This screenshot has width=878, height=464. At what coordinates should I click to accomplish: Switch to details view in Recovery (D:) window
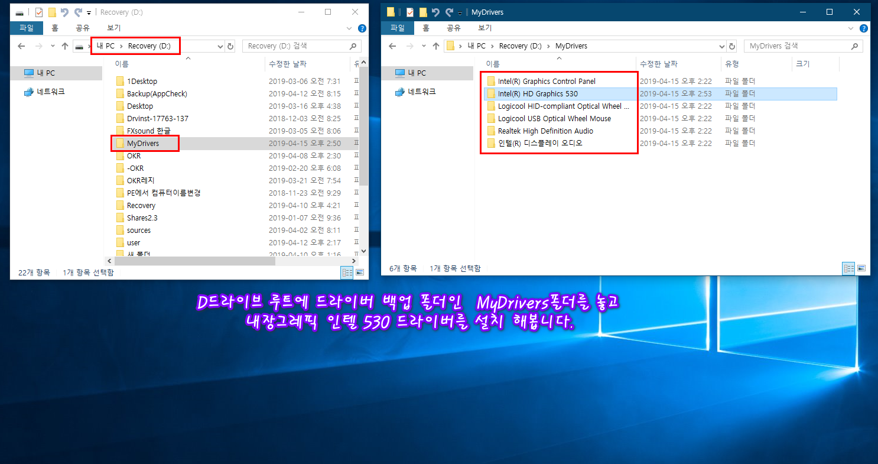click(x=347, y=272)
